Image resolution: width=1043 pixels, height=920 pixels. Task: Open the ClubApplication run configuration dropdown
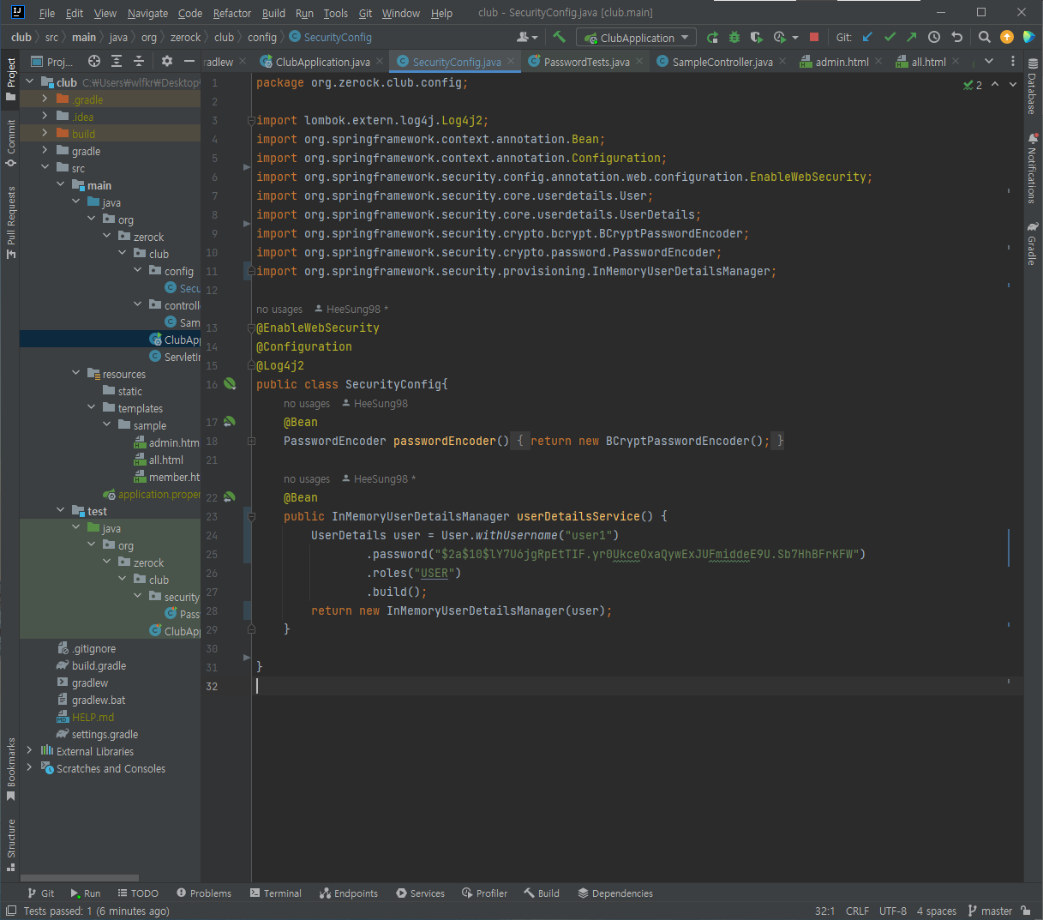click(636, 38)
